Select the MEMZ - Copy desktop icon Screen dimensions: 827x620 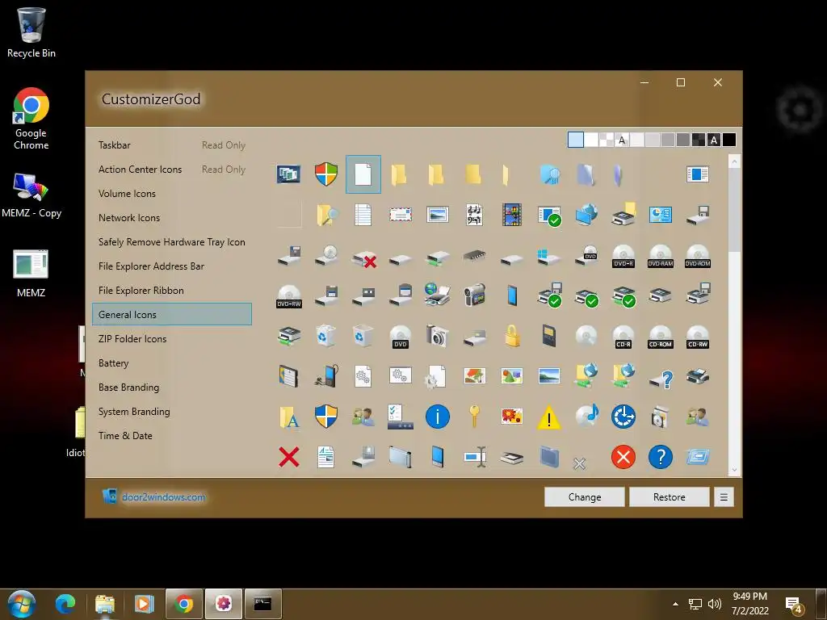pyautogui.click(x=31, y=195)
